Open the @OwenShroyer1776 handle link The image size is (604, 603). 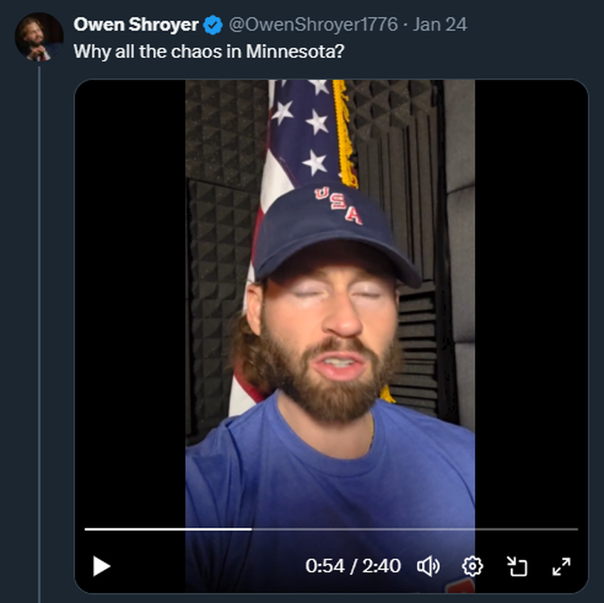[x=313, y=25]
